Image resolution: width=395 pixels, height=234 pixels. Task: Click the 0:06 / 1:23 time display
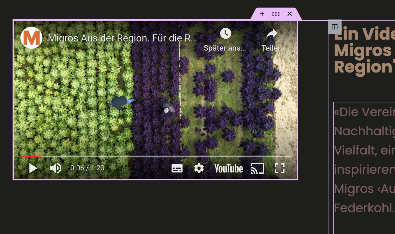coord(87,168)
